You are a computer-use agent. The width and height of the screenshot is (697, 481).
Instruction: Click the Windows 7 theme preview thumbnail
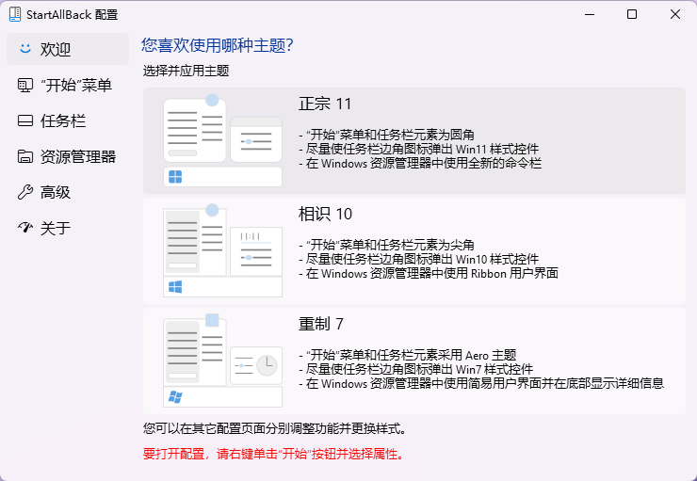pos(222,361)
